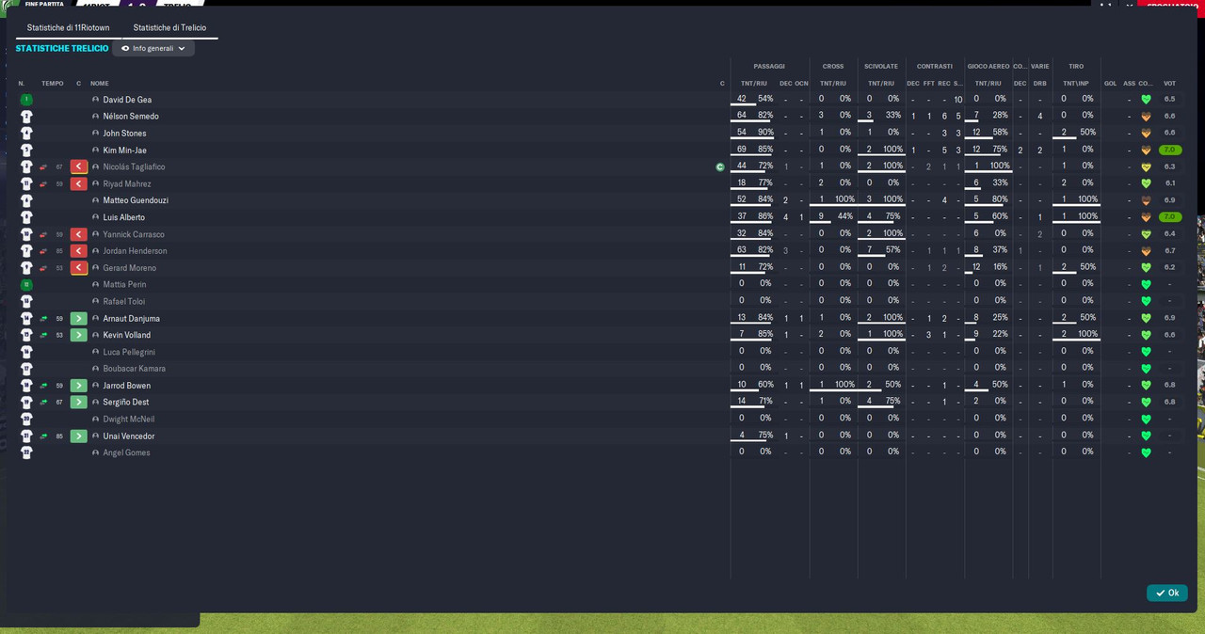
Task: Click the SCIVOLATE column group header
Action: click(881, 67)
